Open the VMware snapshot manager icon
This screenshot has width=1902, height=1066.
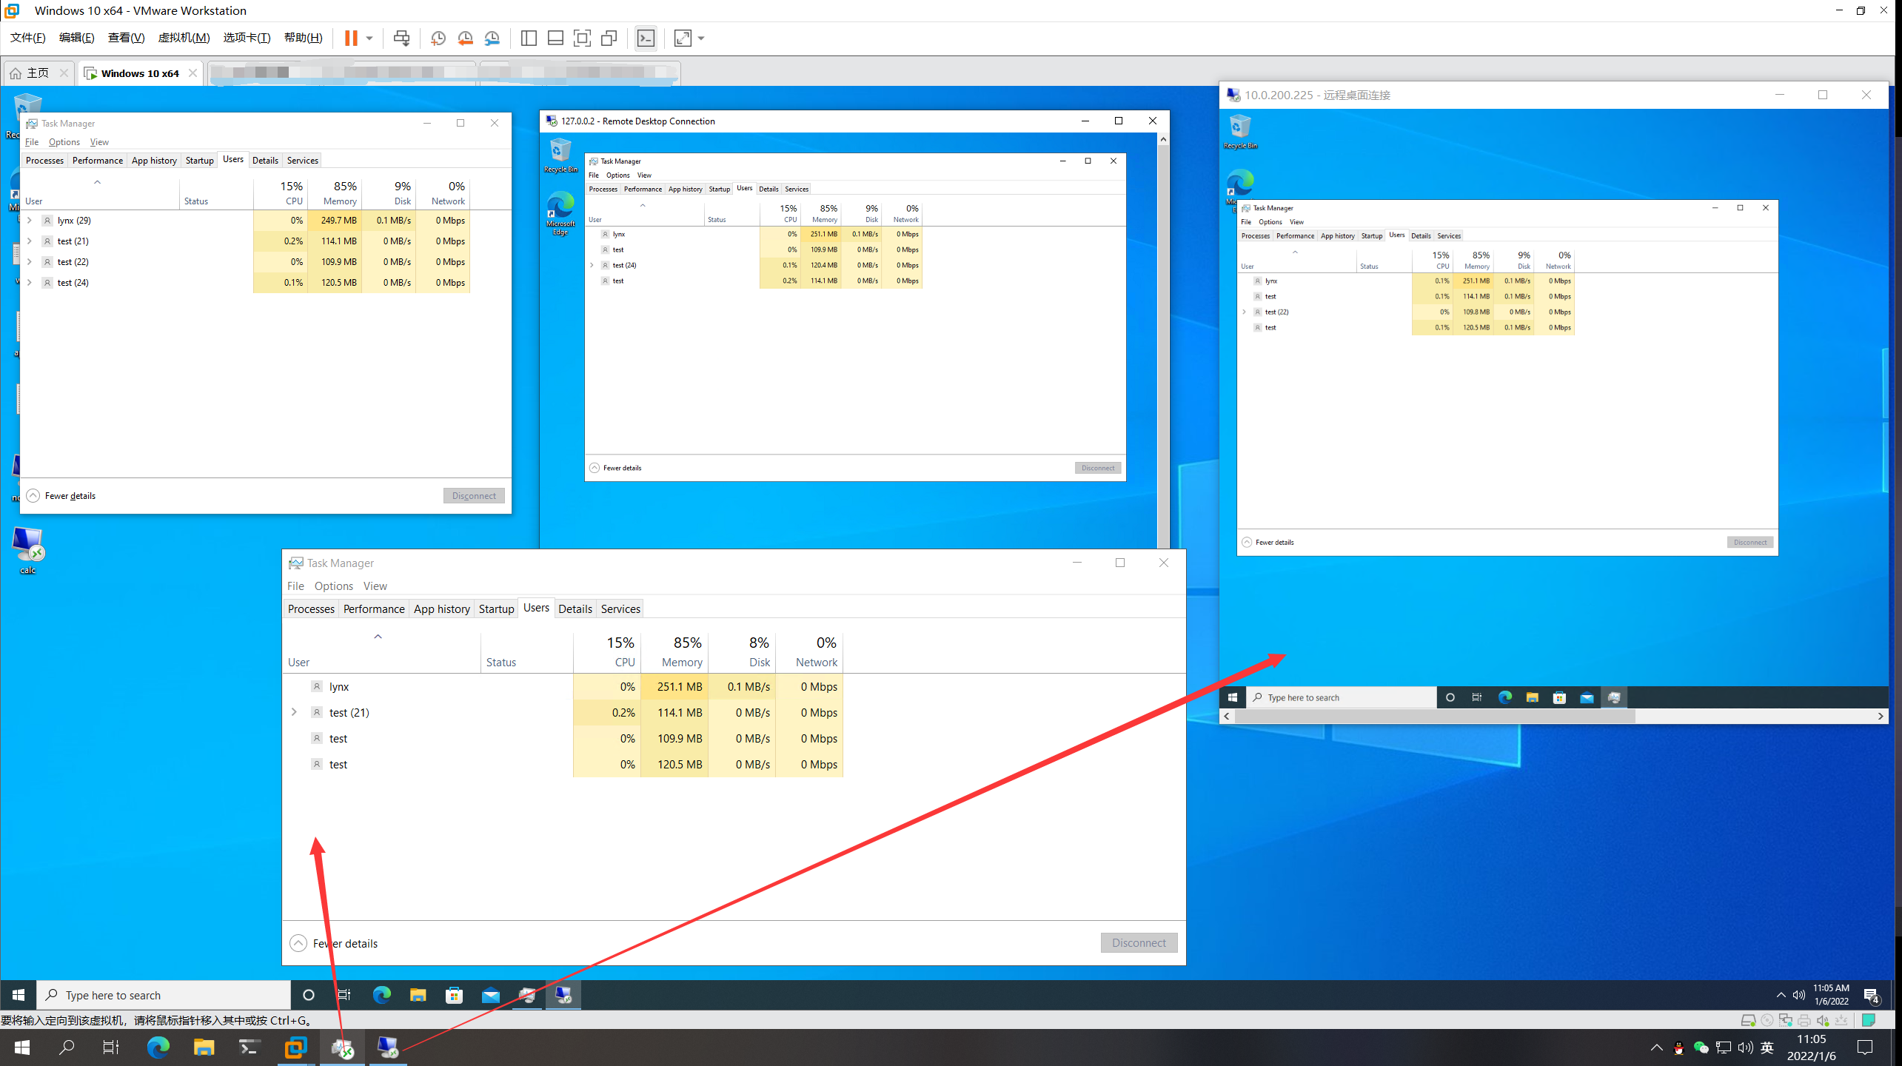pyautogui.click(x=492, y=38)
